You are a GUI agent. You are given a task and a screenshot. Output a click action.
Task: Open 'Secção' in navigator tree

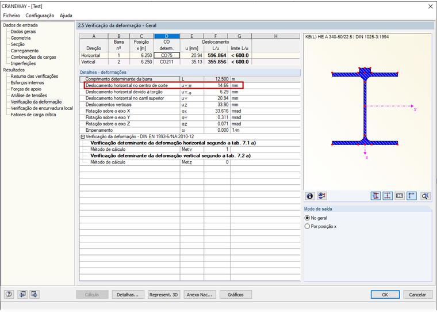[18, 44]
